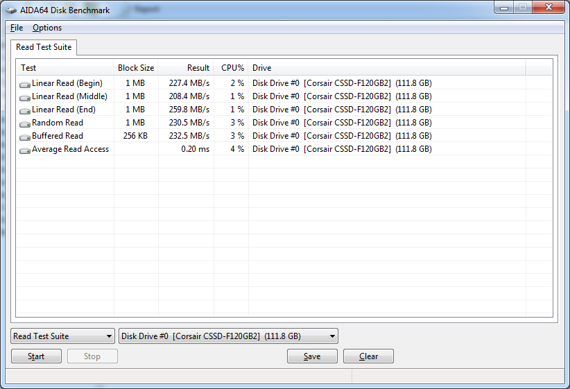Click the 259.8 MB/s result value

tap(189, 110)
